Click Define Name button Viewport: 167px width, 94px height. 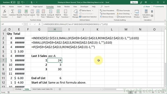click(x=85, y=10)
